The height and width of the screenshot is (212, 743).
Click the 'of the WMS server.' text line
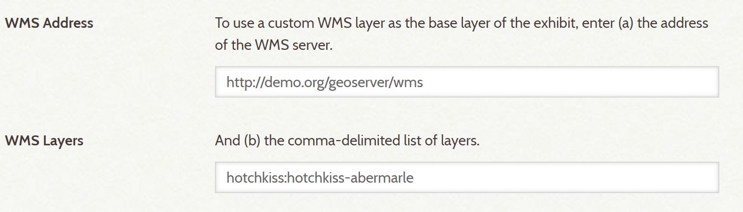[274, 45]
